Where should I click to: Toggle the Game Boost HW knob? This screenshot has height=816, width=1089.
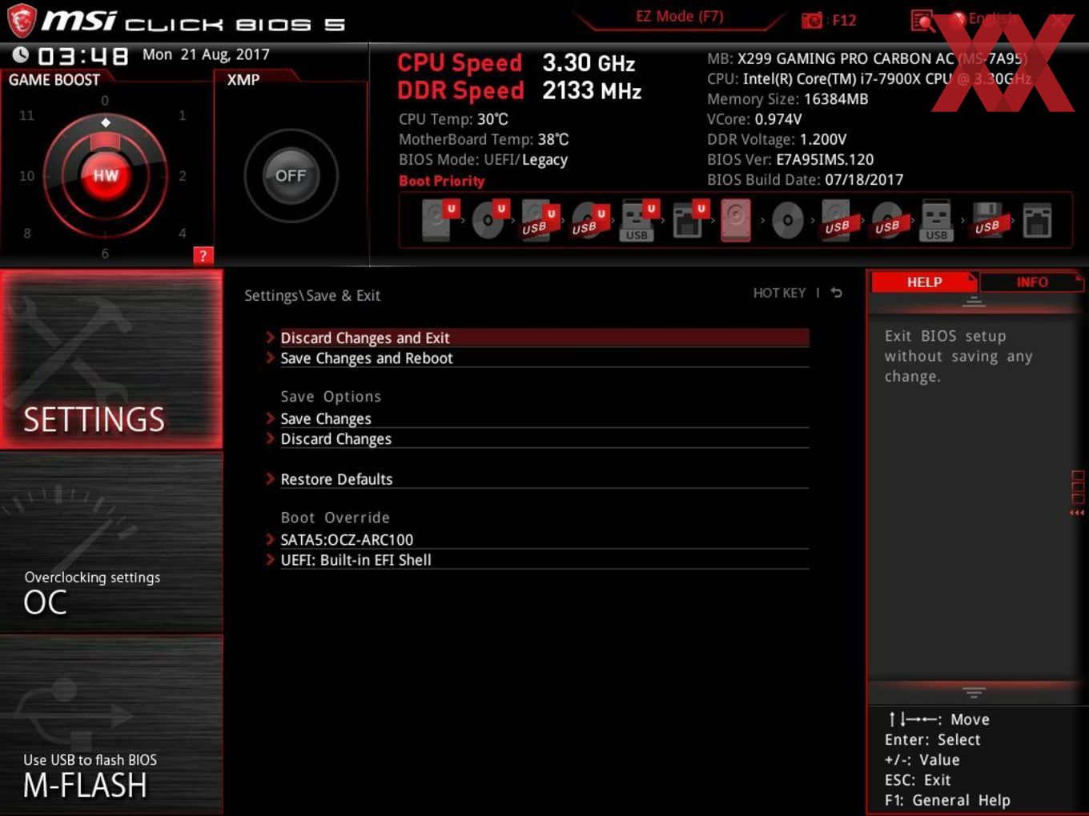coord(106,175)
